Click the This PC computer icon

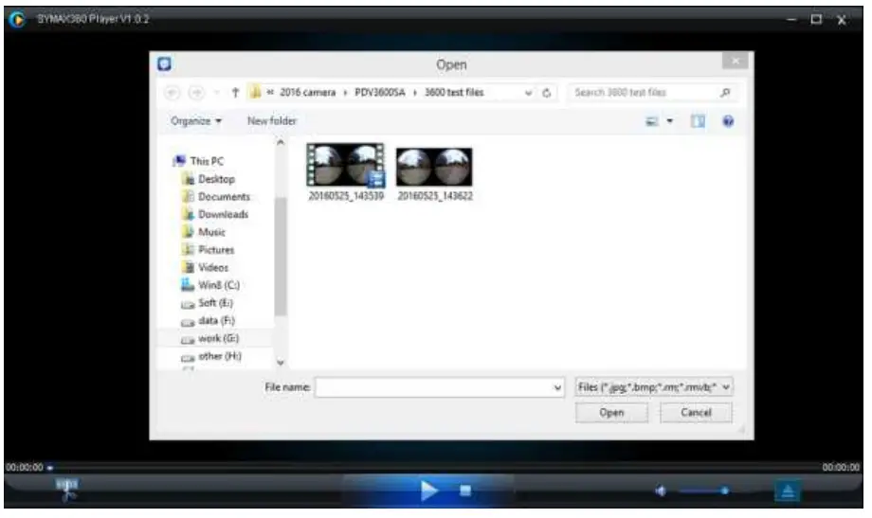coord(179,161)
